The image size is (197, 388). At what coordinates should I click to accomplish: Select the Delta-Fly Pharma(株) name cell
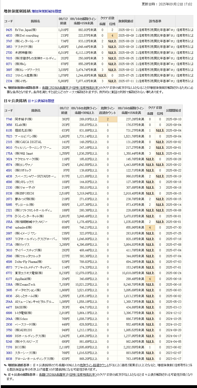pos(36,262)
